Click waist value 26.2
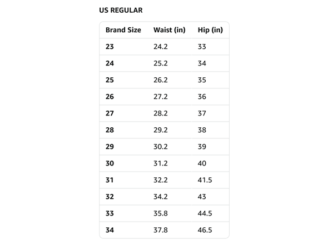Image resolution: width=327 pixels, height=245 pixels. [x=161, y=80]
